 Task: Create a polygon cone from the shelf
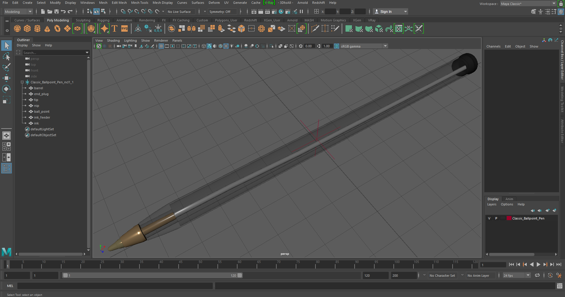(47, 28)
